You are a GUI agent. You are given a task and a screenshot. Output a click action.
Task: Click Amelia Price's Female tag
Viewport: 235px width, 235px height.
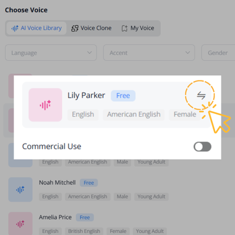[x=118, y=231]
